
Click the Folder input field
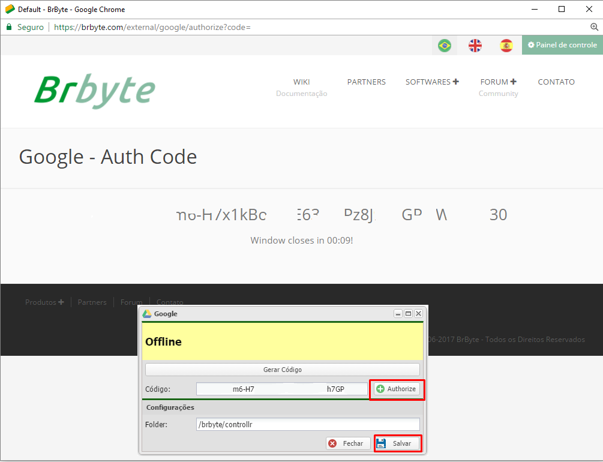(308, 425)
